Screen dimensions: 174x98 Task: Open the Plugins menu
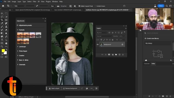click(x=48, y=2)
